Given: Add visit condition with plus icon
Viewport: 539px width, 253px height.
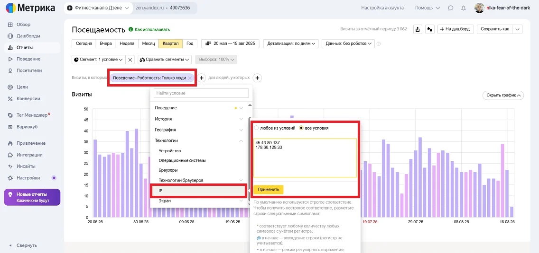Looking at the screenshot, I should 201,78.
